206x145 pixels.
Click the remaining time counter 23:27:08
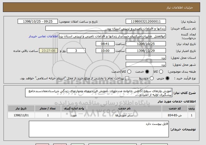click(48, 51)
